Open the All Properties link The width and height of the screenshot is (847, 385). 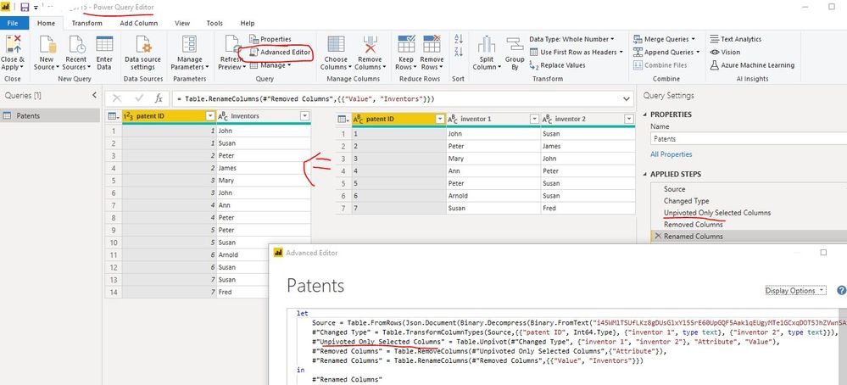point(671,154)
